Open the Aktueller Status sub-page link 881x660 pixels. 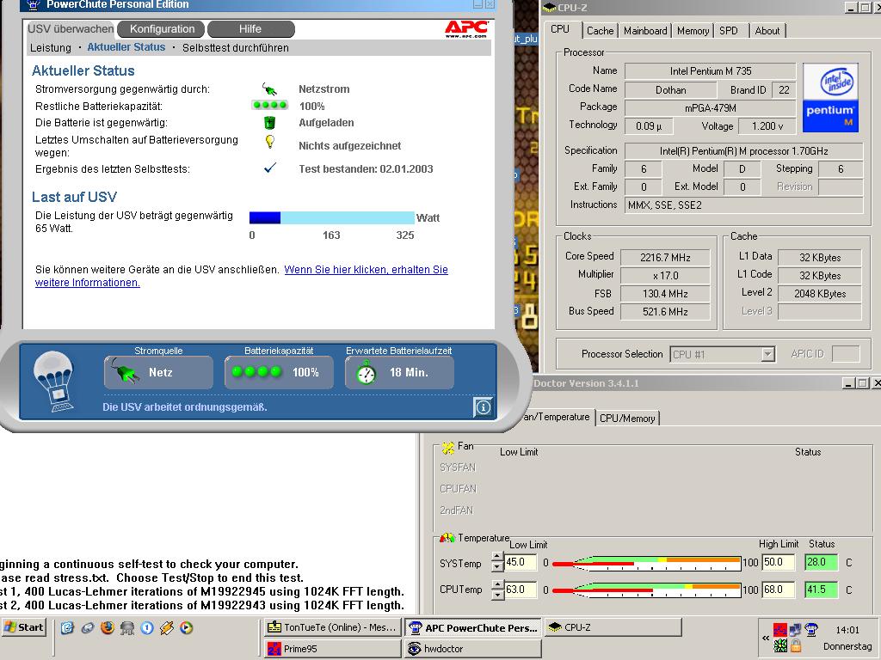(126, 47)
